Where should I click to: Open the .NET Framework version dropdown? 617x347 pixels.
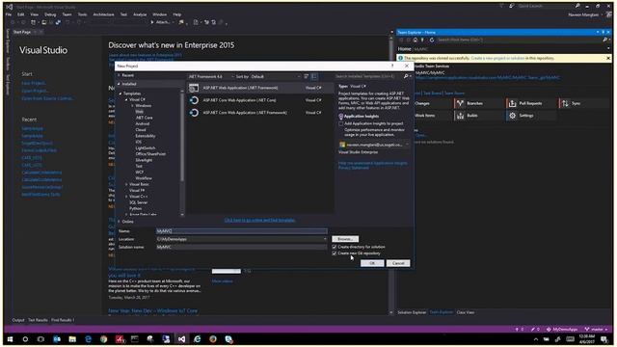click(x=210, y=77)
